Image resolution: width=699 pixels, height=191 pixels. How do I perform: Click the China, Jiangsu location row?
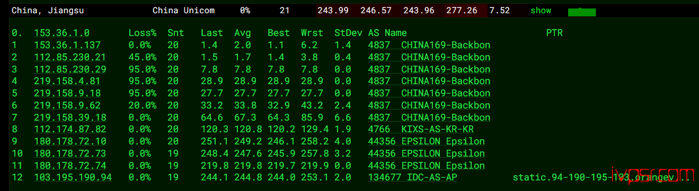tap(349, 11)
